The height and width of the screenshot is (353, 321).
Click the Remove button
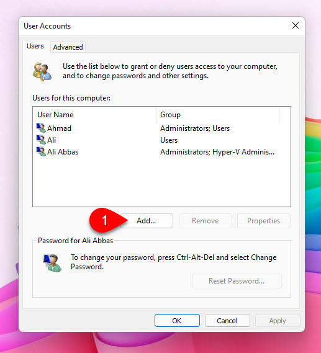[206, 221]
